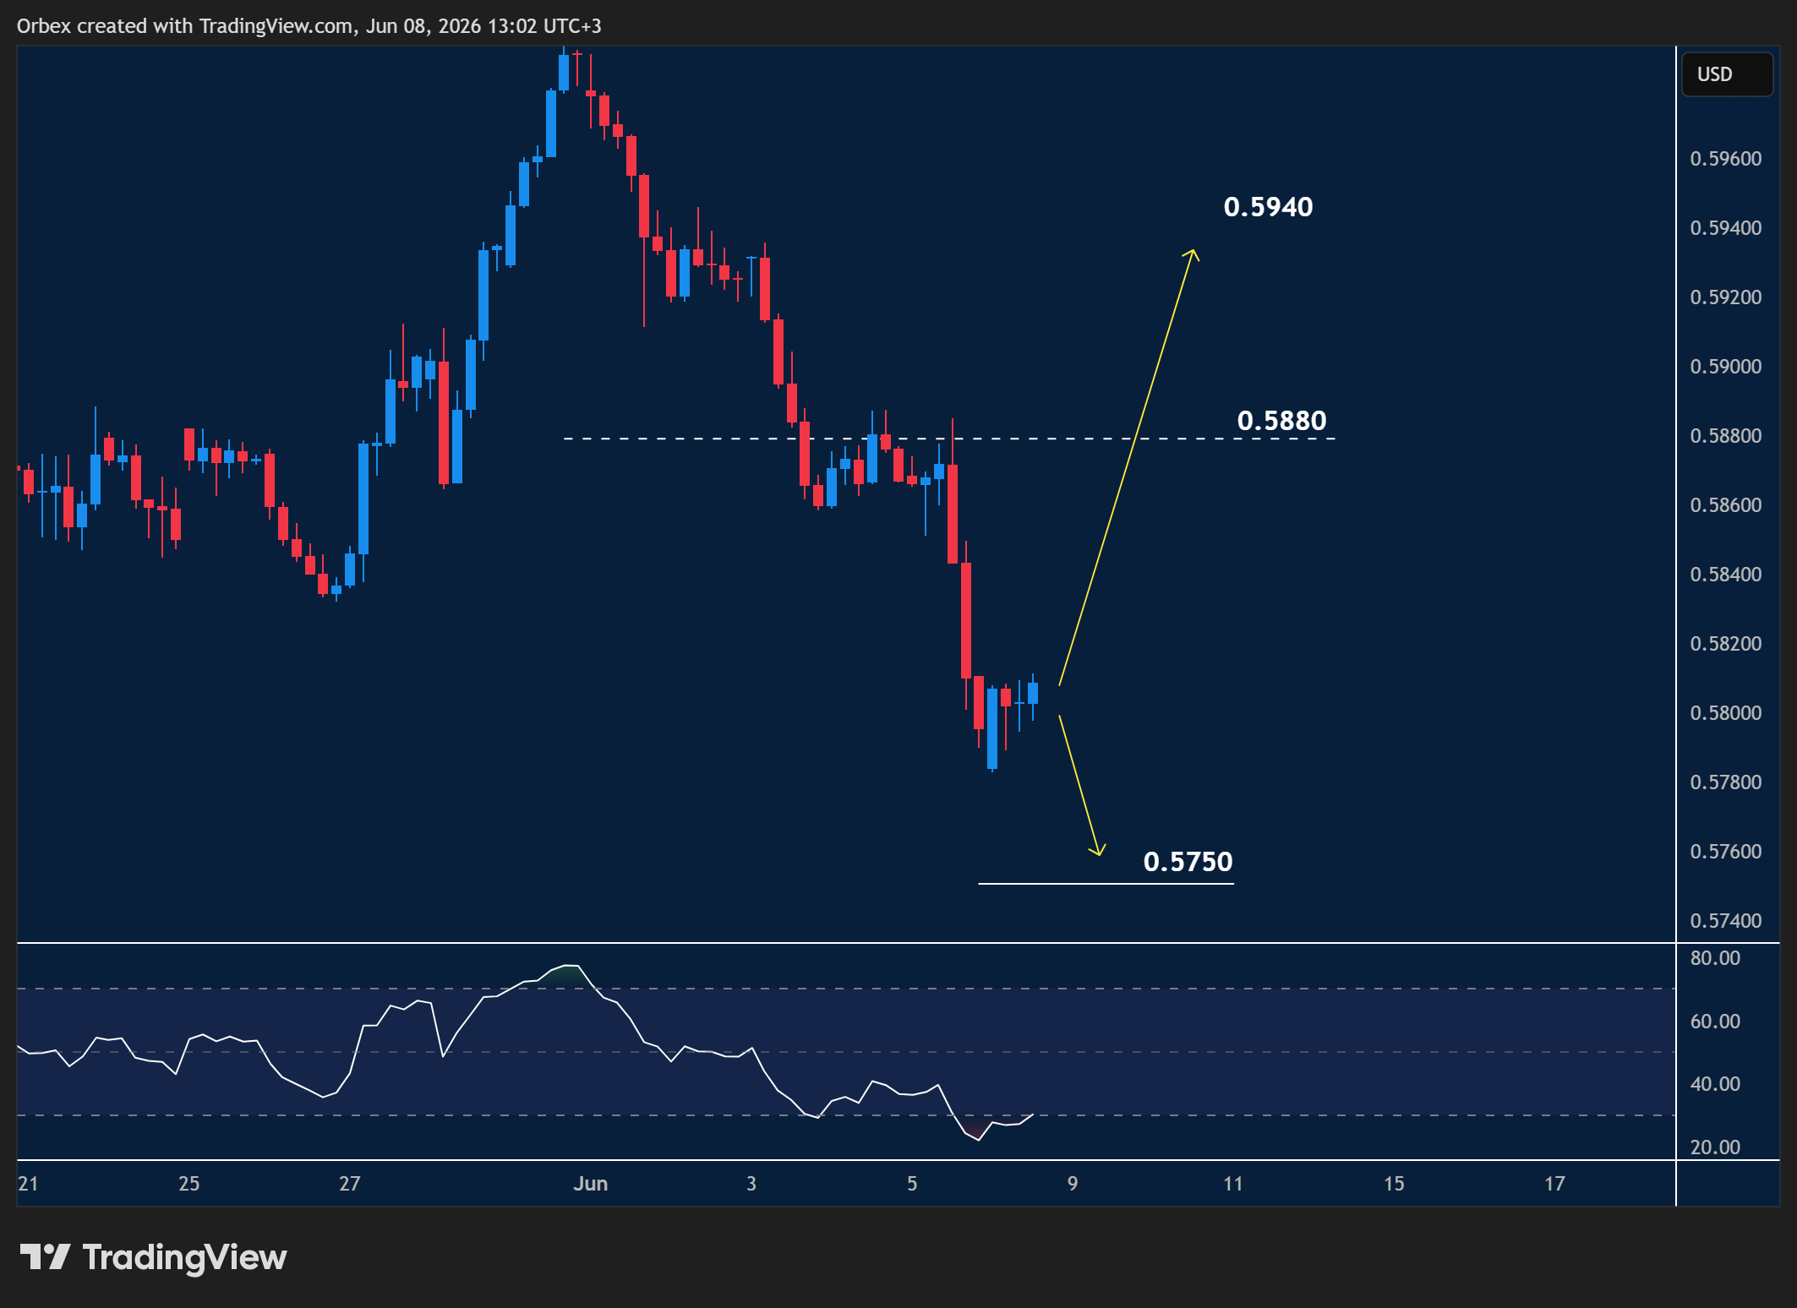
Task: Click the 0.57600 price axis label
Action: 1726,852
